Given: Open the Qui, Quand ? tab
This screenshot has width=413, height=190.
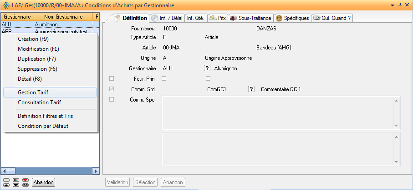Looking at the screenshot, I should [x=332, y=18].
